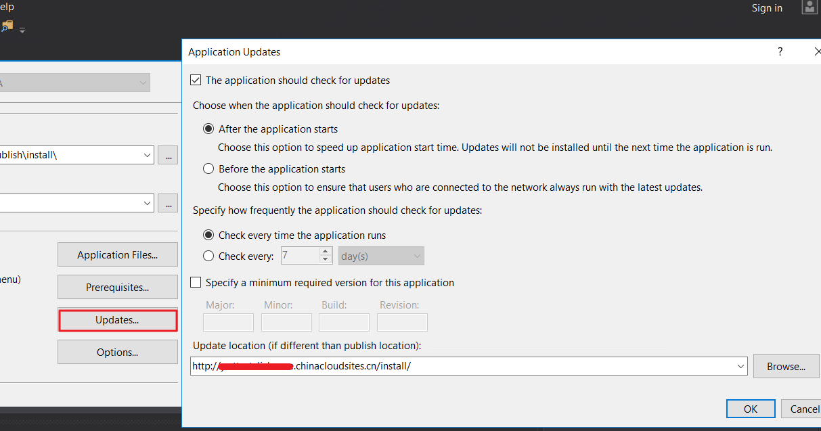This screenshot has height=431, width=821.
Task: Click browse ellipsis beside publish\install\ path
Action: pyautogui.click(x=167, y=155)
